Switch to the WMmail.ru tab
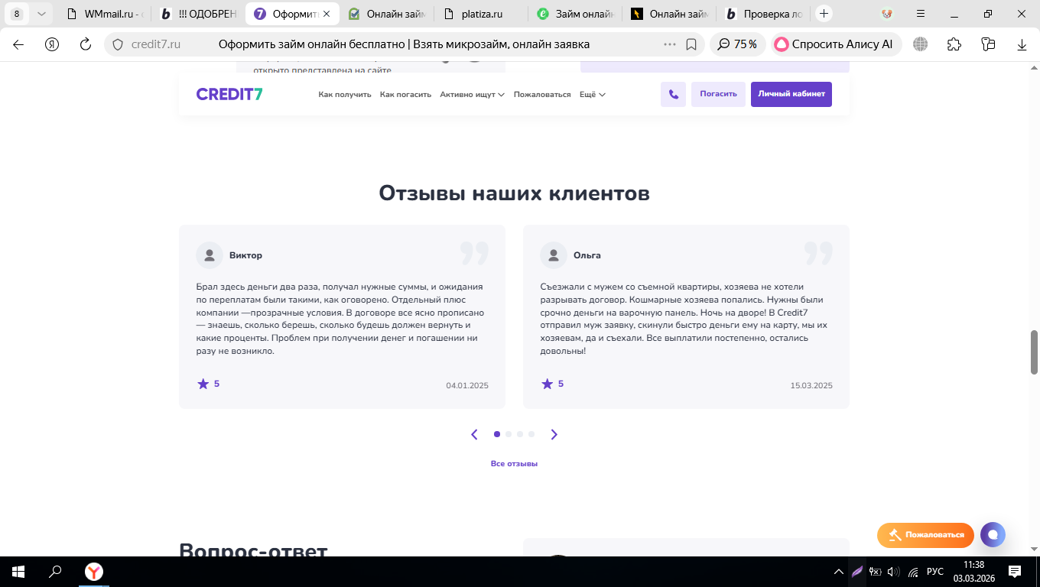 click(x=105, y=14)
